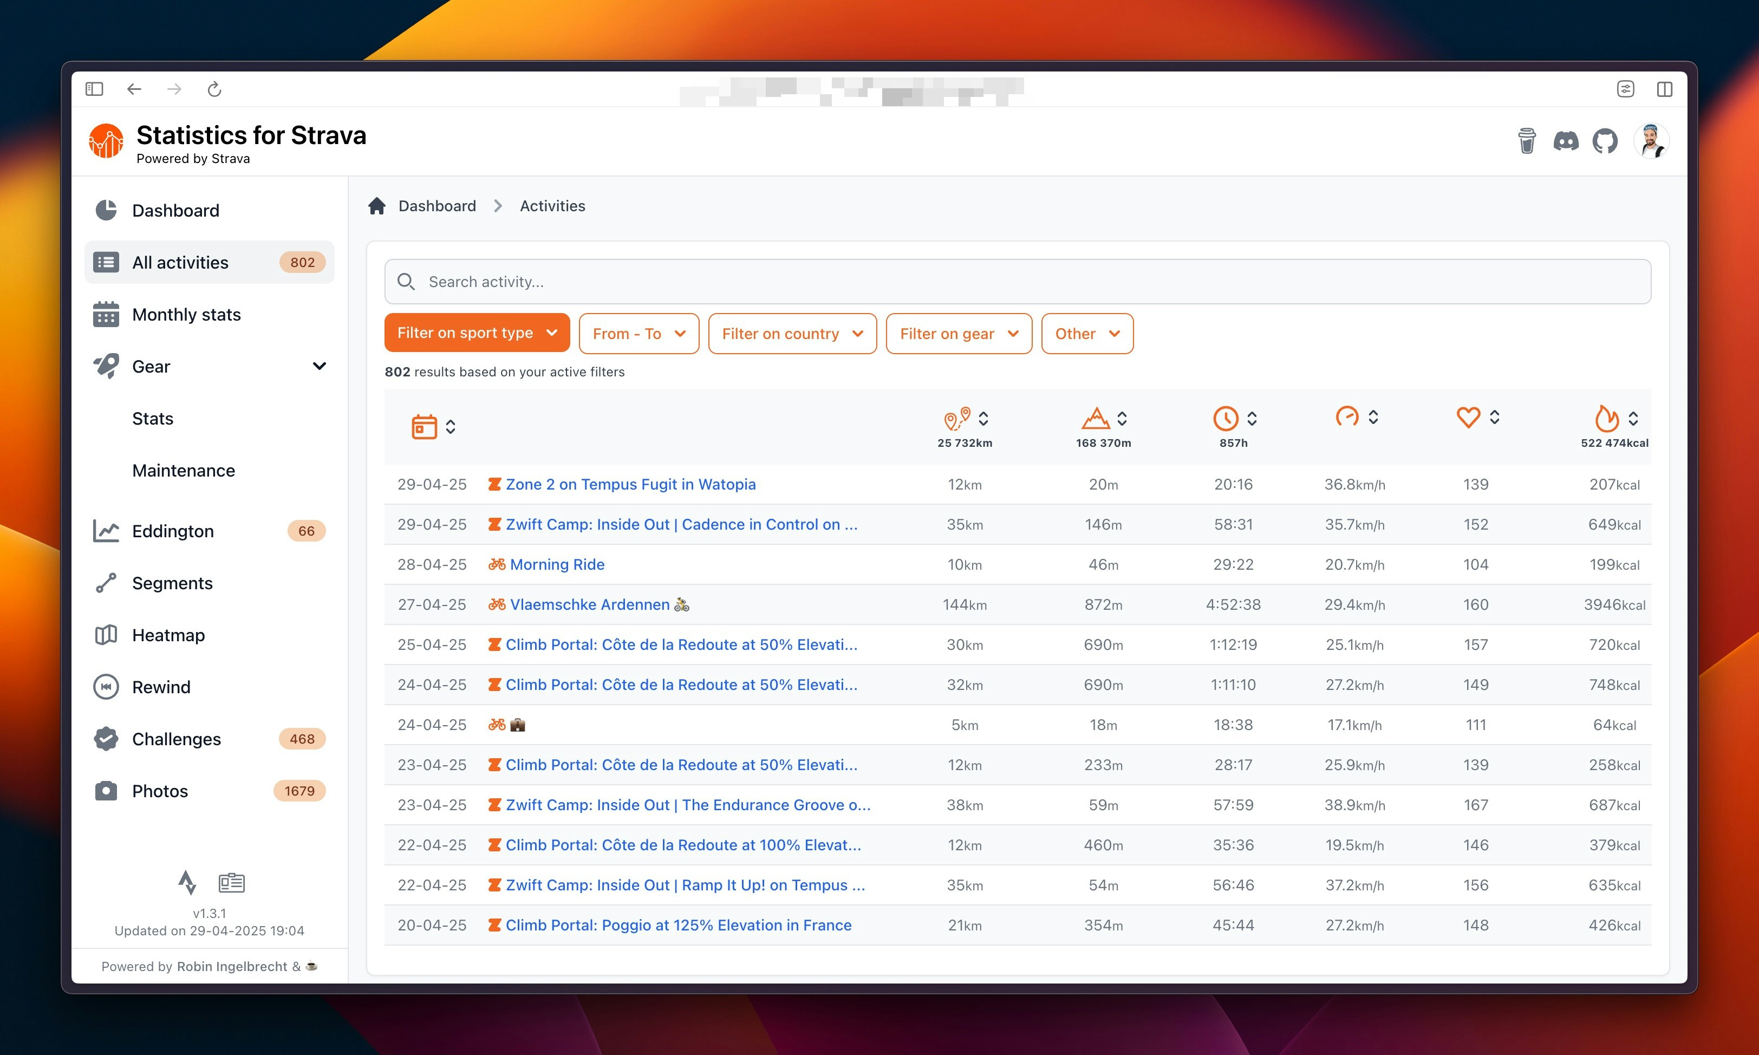Click Activities in the breadcrumb

[552, 205]
